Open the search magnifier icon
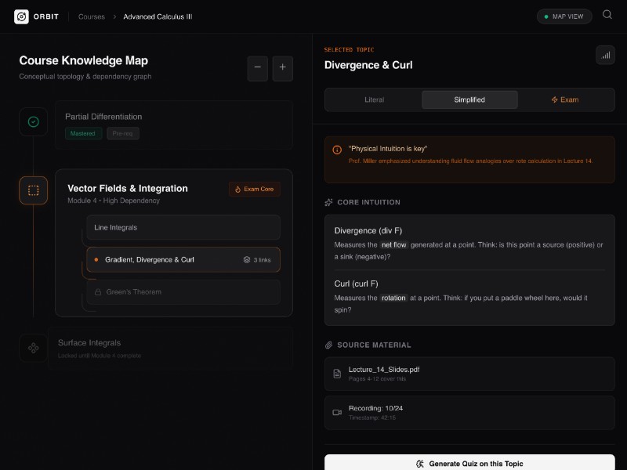Screen dimensions: 627x470 pyautogui.click(x=606, y=16)
